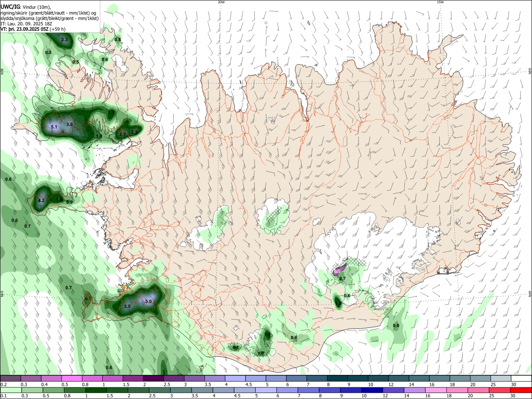This screenshot has height=399, width=532.
Task: Pick the dark blue rain swatch starting at 10
Action: pyautogui.click(x=372, y=390)
